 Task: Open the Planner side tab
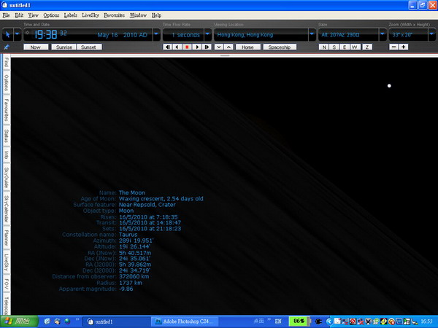(6, 235)
